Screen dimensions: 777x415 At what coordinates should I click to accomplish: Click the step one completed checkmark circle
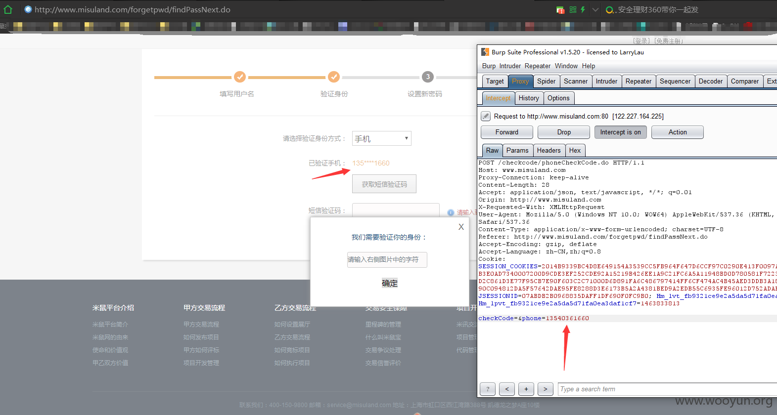coord(240,77)
